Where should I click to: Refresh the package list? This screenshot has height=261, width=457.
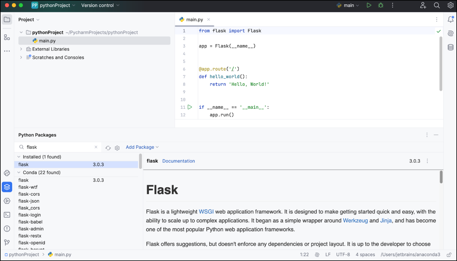coord(108,148)
